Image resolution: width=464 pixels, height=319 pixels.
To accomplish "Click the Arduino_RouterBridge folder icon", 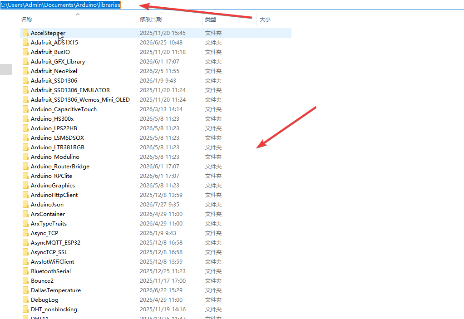I will [26, 167].
